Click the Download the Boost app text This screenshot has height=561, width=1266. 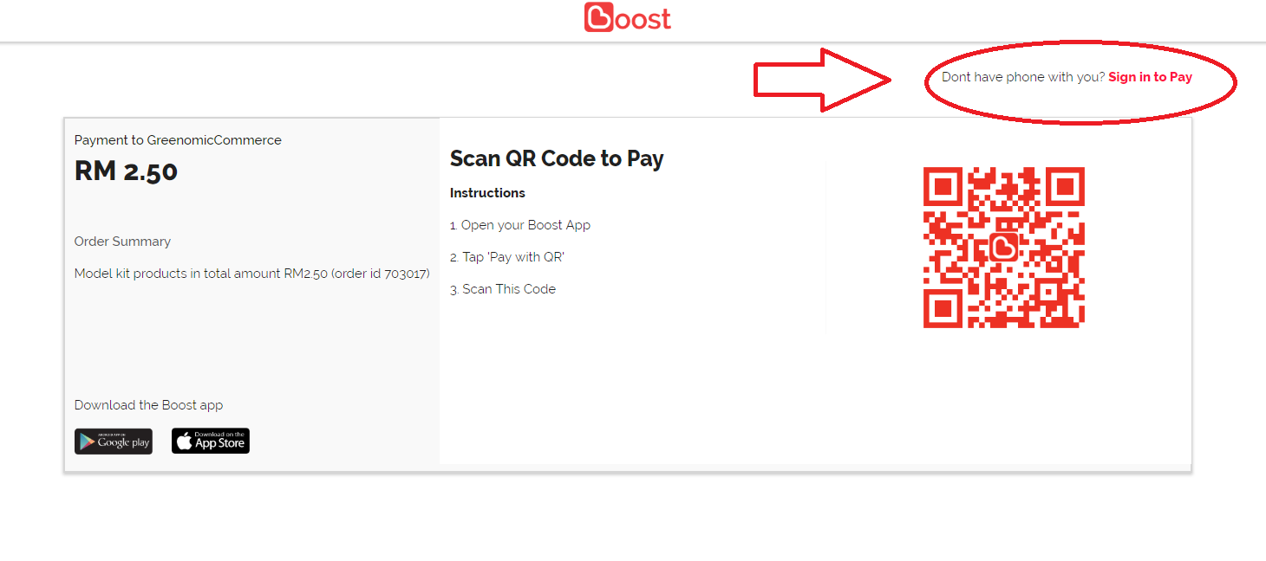tap(148, 405)
